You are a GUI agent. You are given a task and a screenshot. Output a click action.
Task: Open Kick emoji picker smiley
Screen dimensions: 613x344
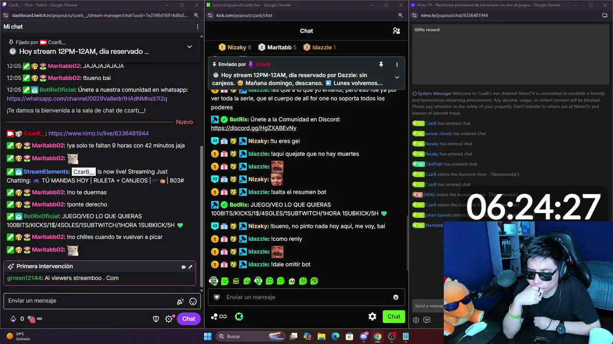coord(396,297)
